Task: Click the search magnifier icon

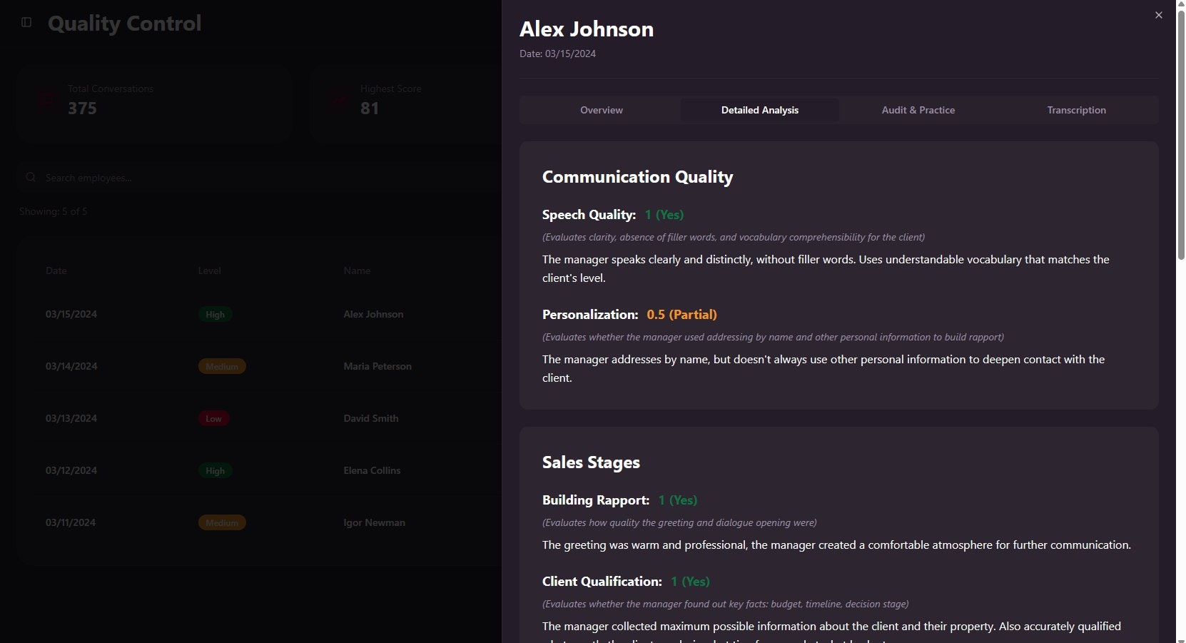Action: tap(31, 177)
